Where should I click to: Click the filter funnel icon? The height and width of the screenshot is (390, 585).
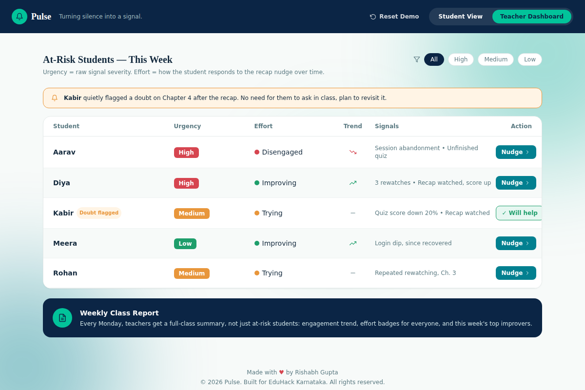417,59
